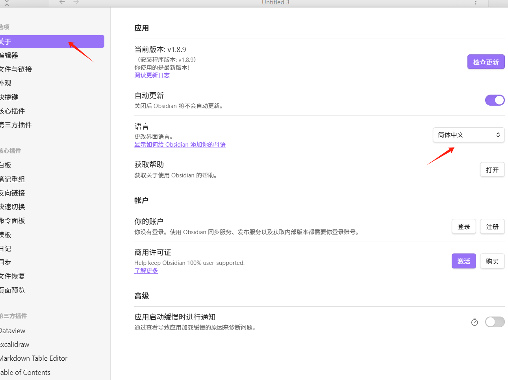Viewport: 508px width, 380px height.
Task: Click the 高级 section heading
Action: 141,296
